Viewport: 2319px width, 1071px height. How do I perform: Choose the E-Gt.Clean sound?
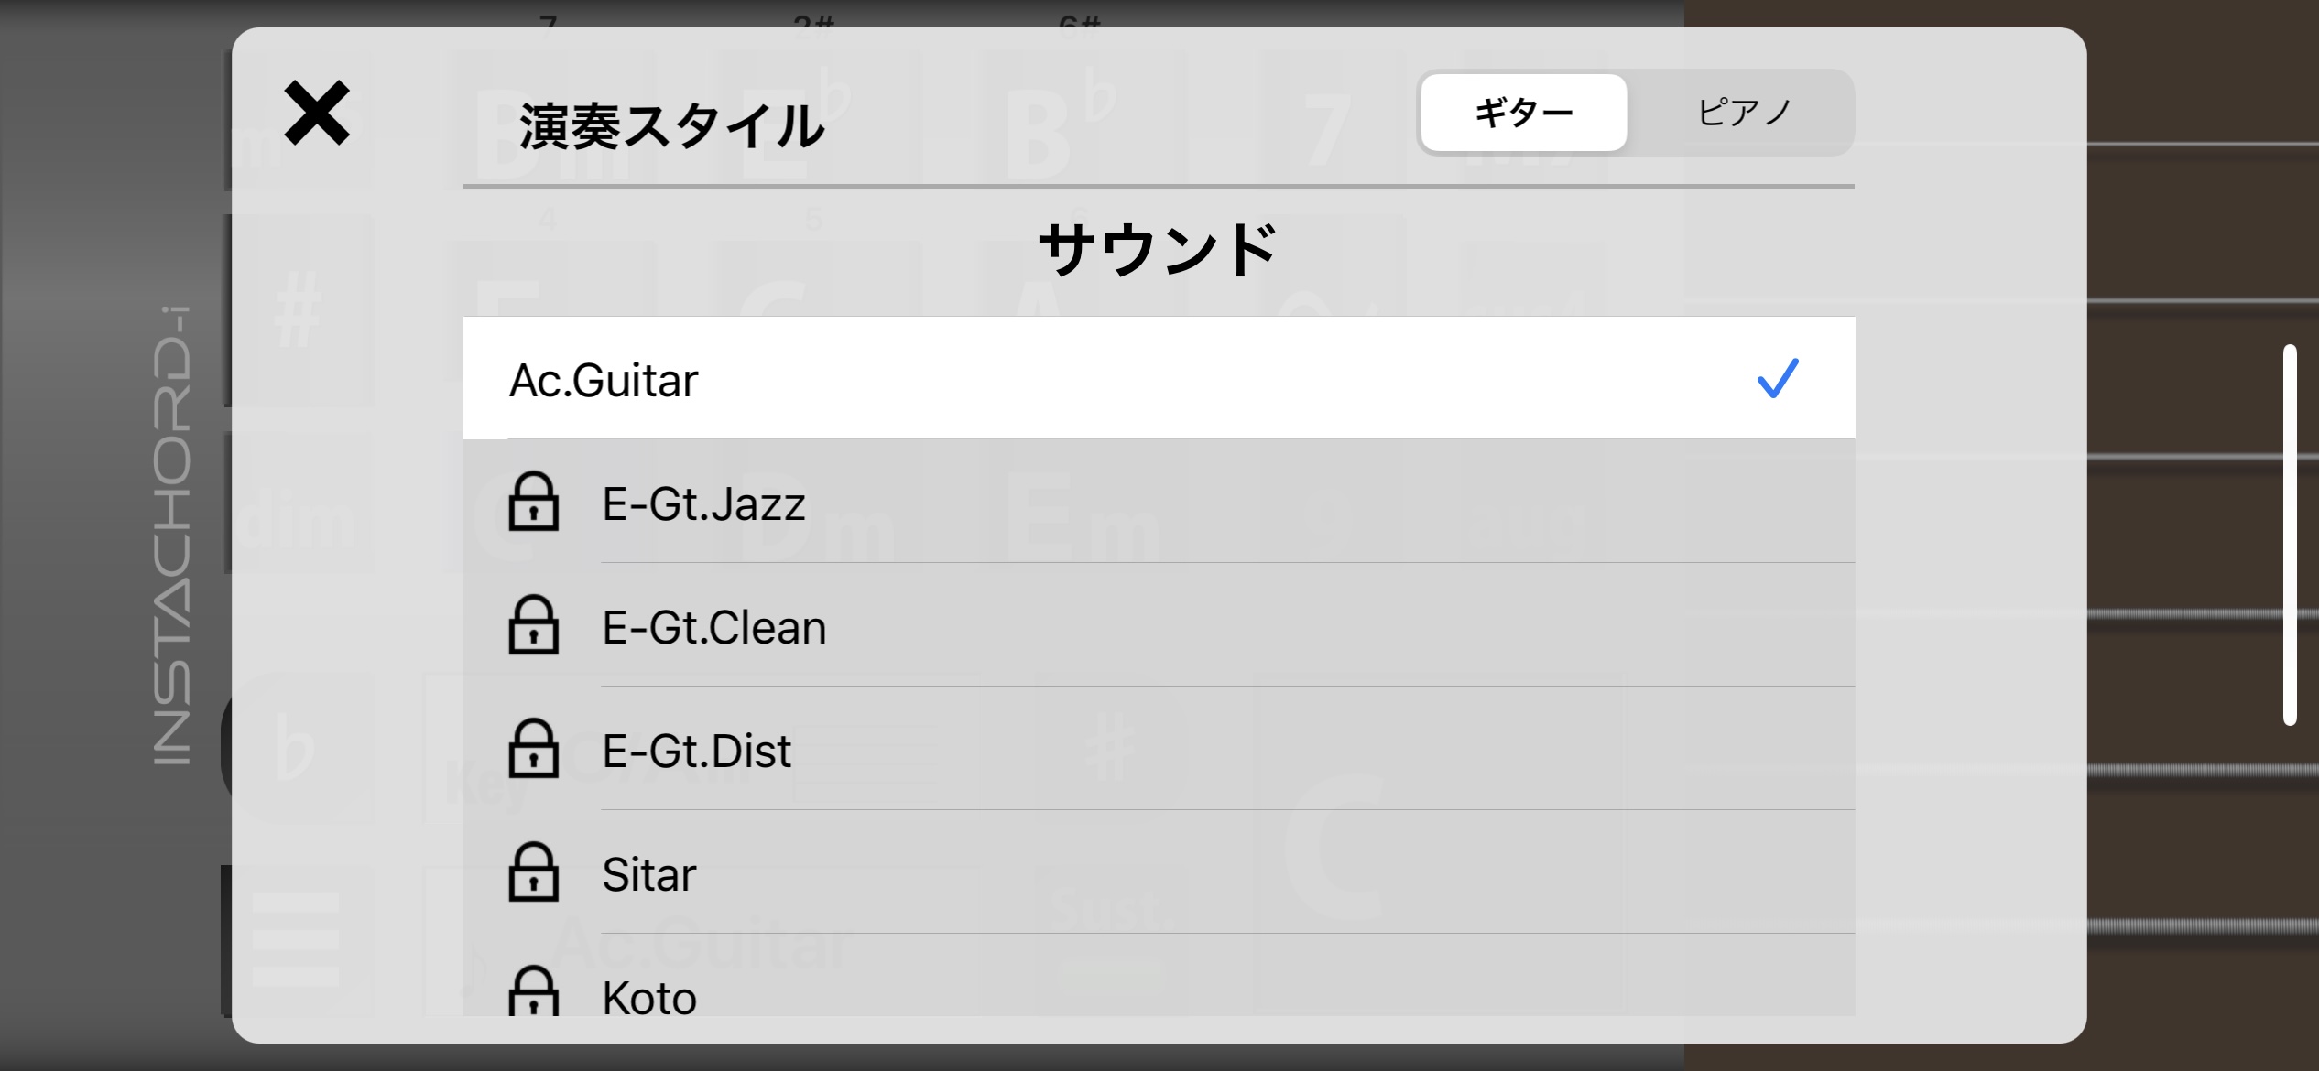[x=1159, y=625]
